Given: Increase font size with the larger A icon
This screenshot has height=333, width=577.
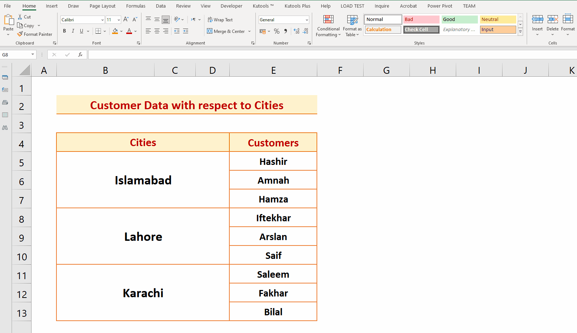Looking at the screenshot, I should coord(126,20).
